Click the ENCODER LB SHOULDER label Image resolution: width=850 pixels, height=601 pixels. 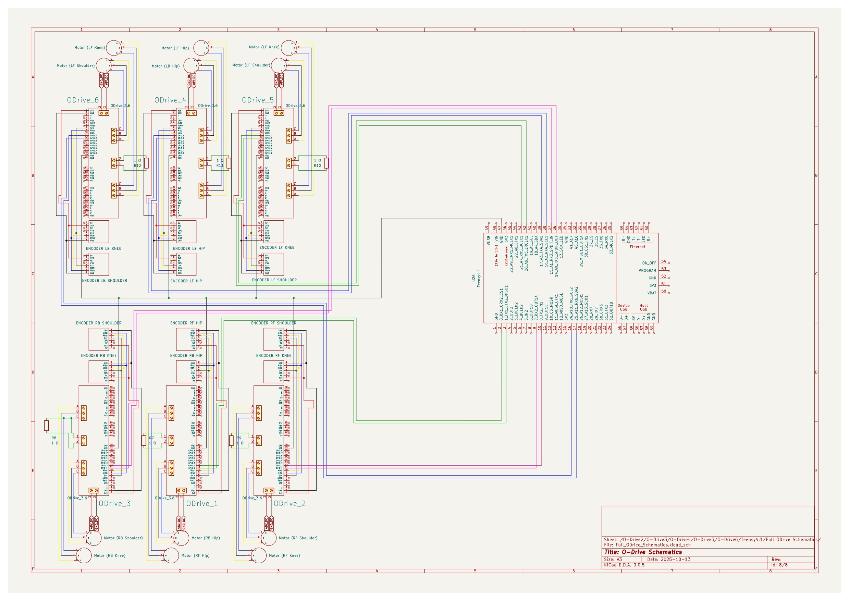click(104, 281)
